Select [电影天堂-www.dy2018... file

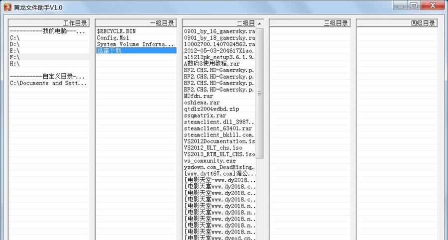pos(219,180)
